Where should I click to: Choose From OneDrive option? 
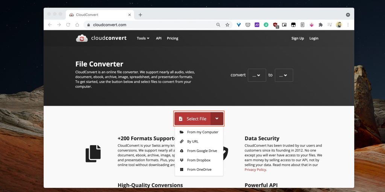pyautogui.click(x=199, y=169)
